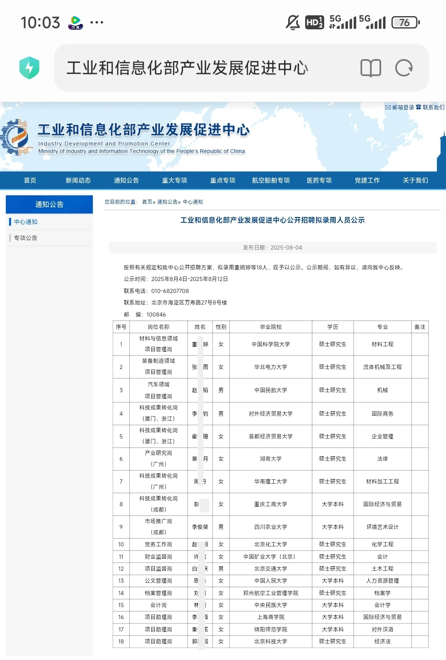Click 档案管理岗 position cell

pos(159,593)
